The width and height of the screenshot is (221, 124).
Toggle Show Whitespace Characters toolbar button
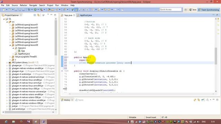(x=87, y=10)
